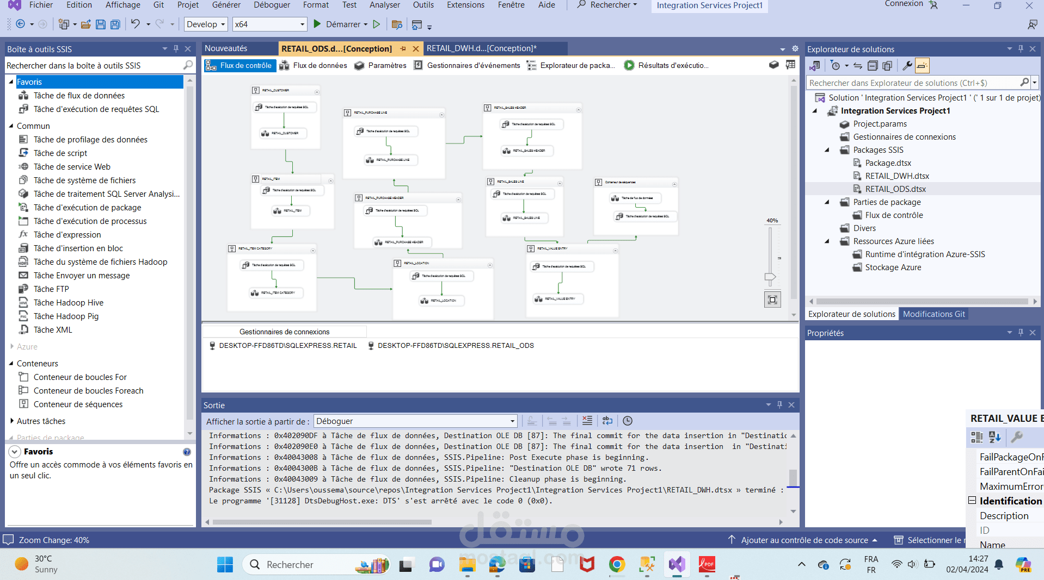The width and height of the screenshot is (1044, 580).
Task: Click the Undo arrow in the toolbar
Action: tap(136, 24)
